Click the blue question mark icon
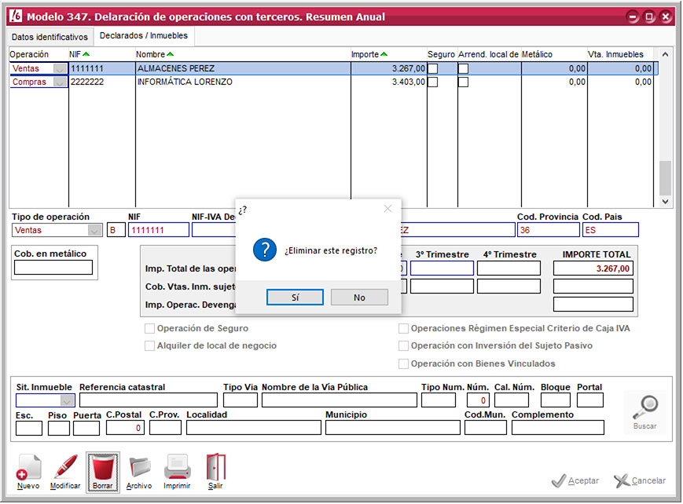Screen dimensions: 683x504 point(264,250)
